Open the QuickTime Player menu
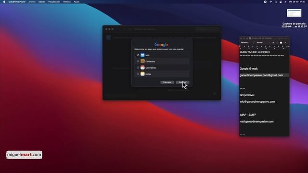Image resolution: width=308 pixels, height=173 pixels. pyautogui.click(x=17, y=2)
